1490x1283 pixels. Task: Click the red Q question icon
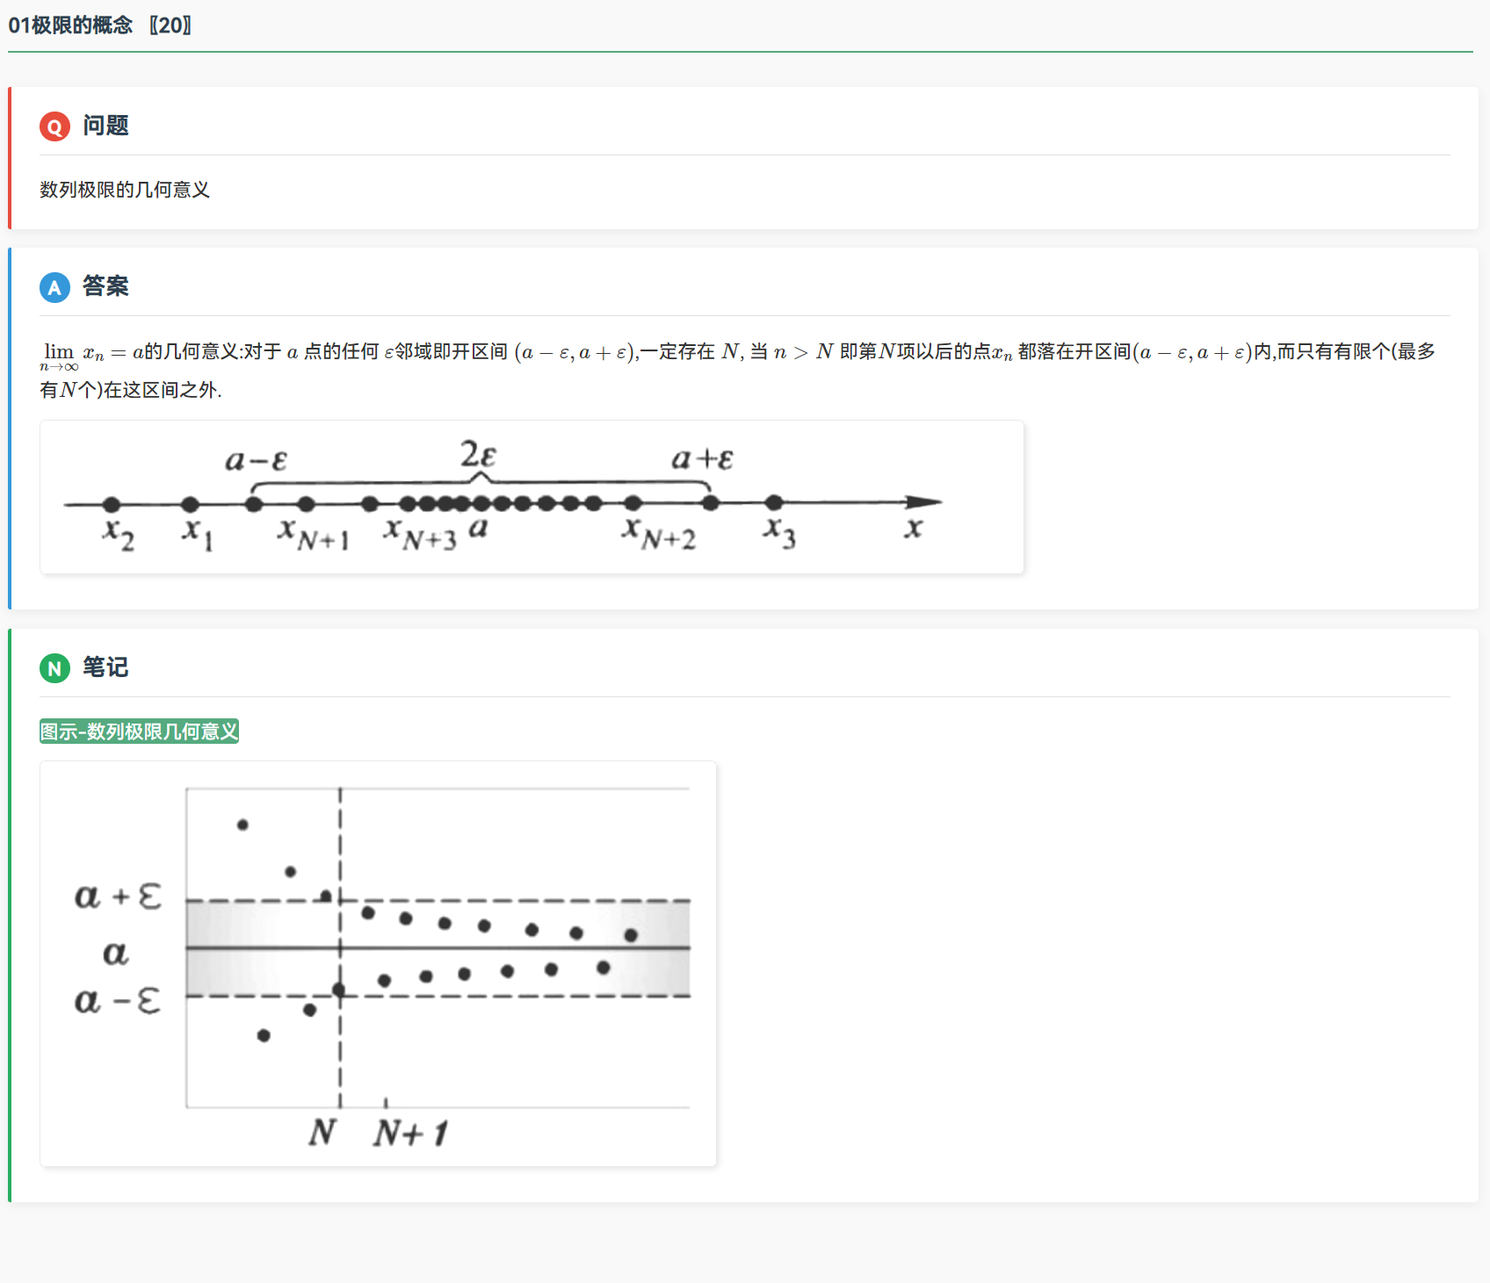pyautogui.click(x=54, y=126)
